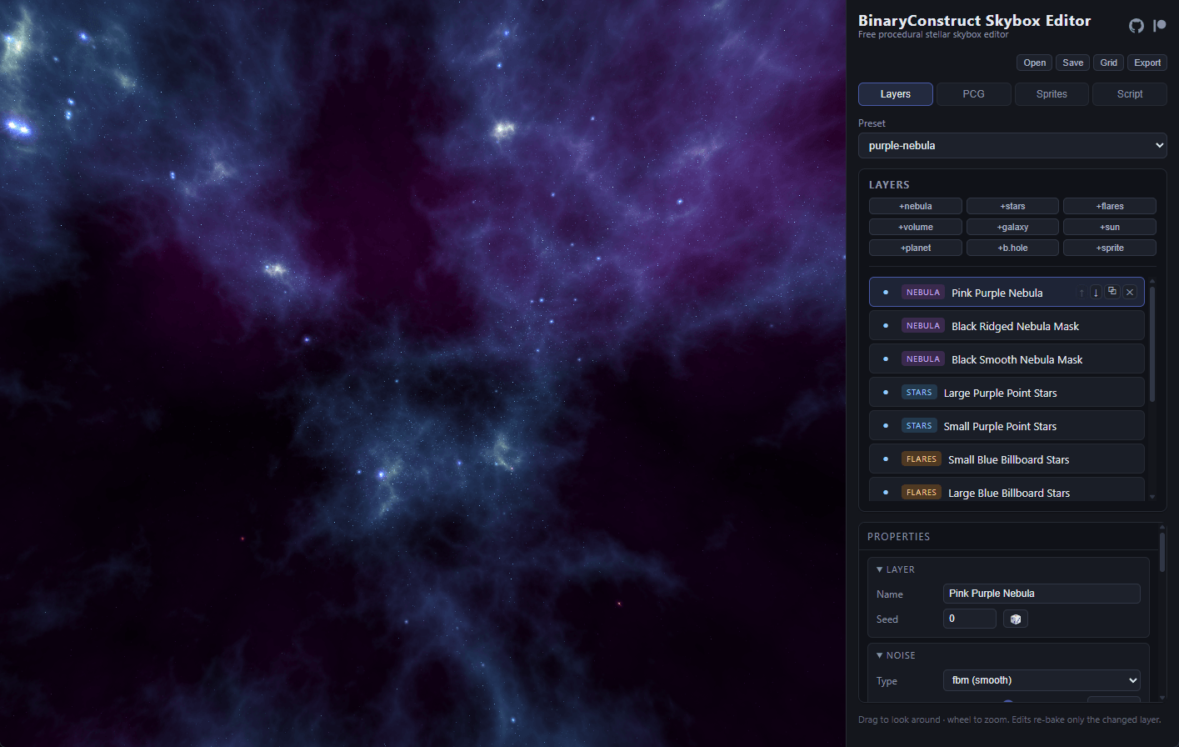The height and width of the screenshot is (747, 1179).
Task: Add a +planet layer
Action: click(x=916, y=248)
